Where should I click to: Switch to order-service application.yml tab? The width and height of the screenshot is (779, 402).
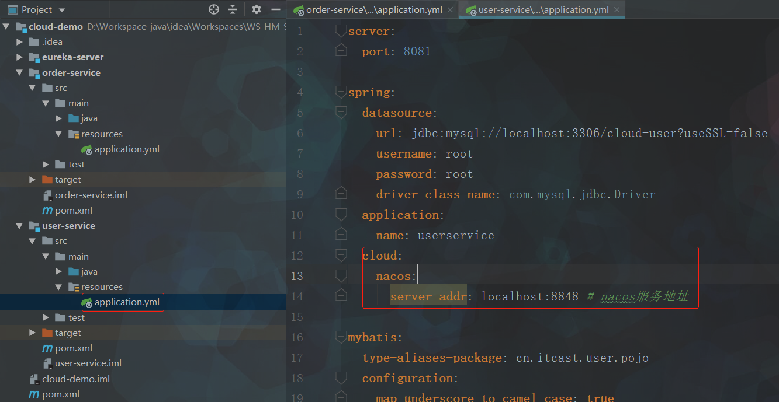(375, 10)
